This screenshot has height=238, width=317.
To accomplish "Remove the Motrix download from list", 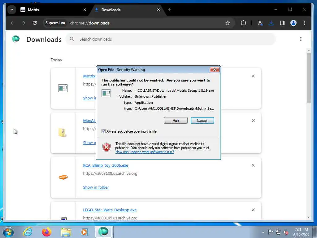I will coord(253,76).
